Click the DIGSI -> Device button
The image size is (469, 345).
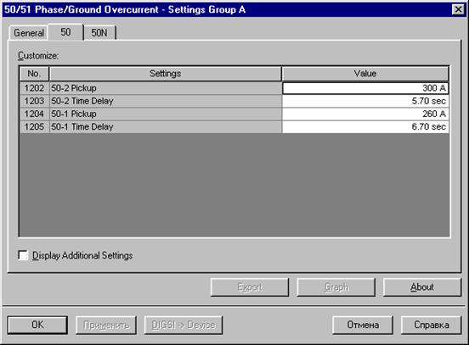[184, 325]
